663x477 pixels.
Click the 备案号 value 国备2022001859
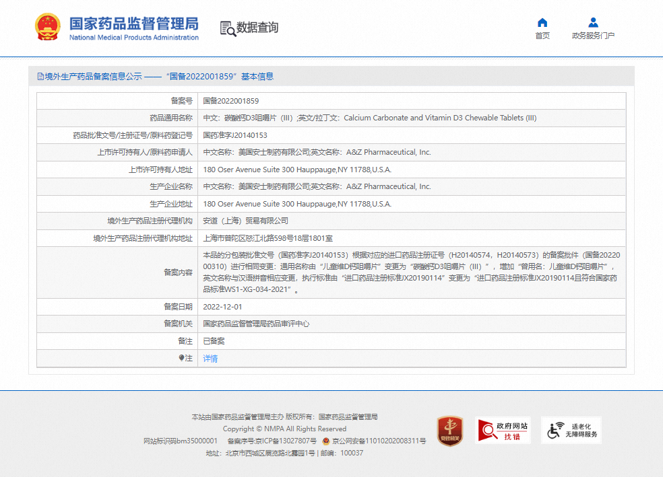231,101
